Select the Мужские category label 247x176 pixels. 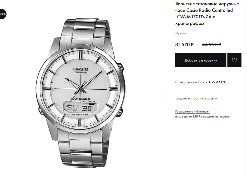click(x=181, y=33)
